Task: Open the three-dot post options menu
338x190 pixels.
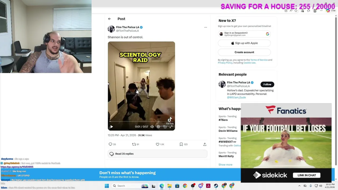Action: 205,27
